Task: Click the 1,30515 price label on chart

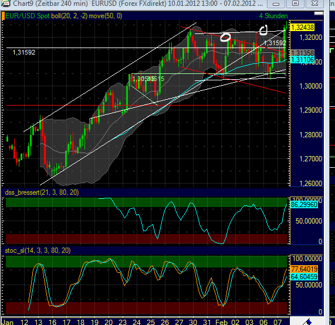Action: pos(148,79)
